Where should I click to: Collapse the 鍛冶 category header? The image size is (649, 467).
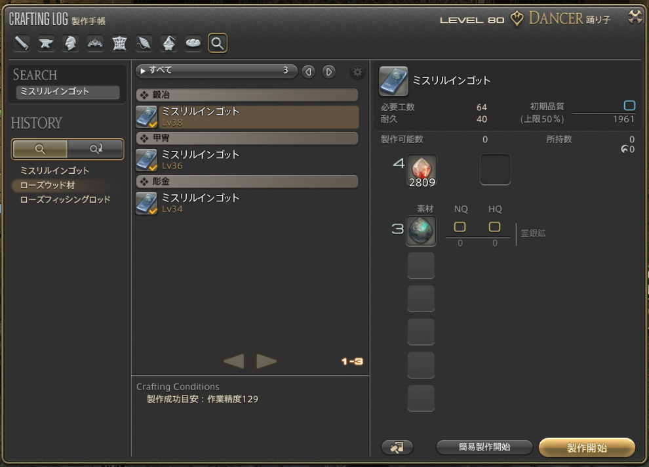point(247,95)
